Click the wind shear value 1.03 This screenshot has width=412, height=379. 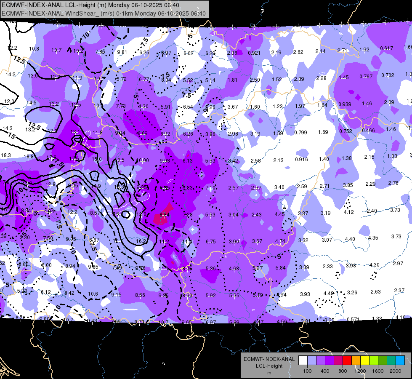pos(392,156)
